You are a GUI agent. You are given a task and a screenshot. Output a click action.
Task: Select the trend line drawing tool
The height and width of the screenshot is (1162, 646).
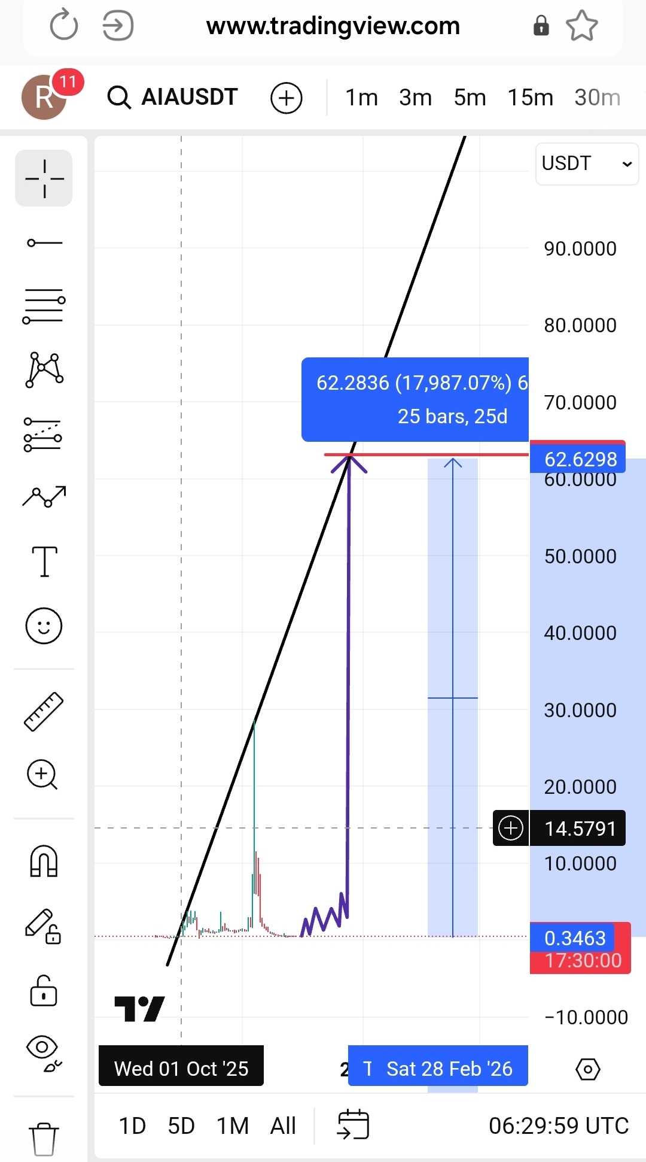(44, 242)
